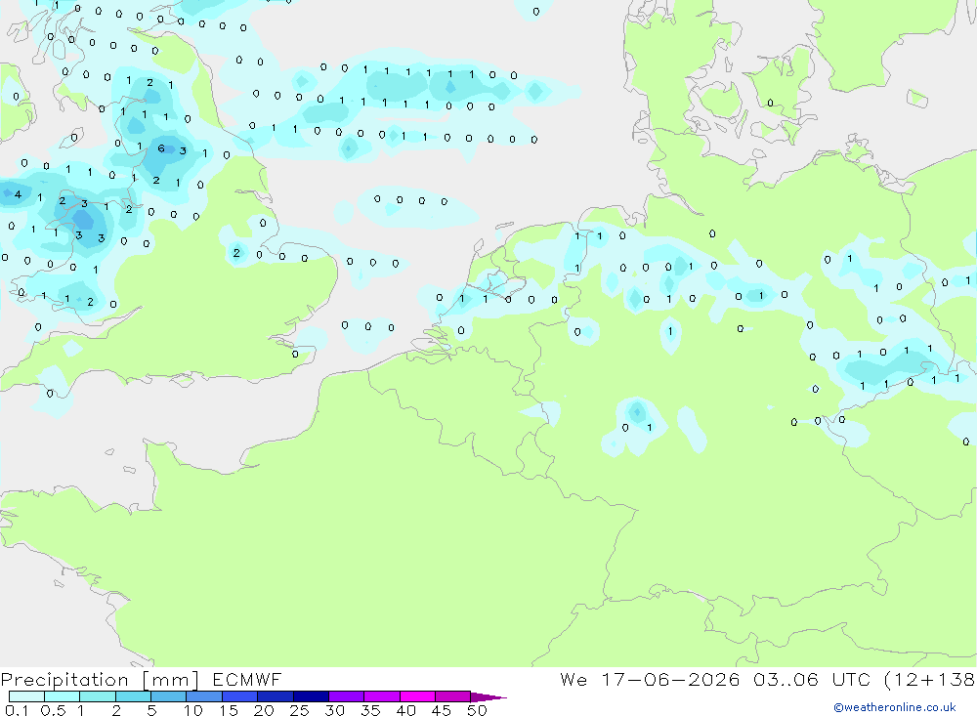Image resolution: width=977 pixels, height=716 pixels.
Task: Select the legend swatch between 5 and 10
Action: 169,696
